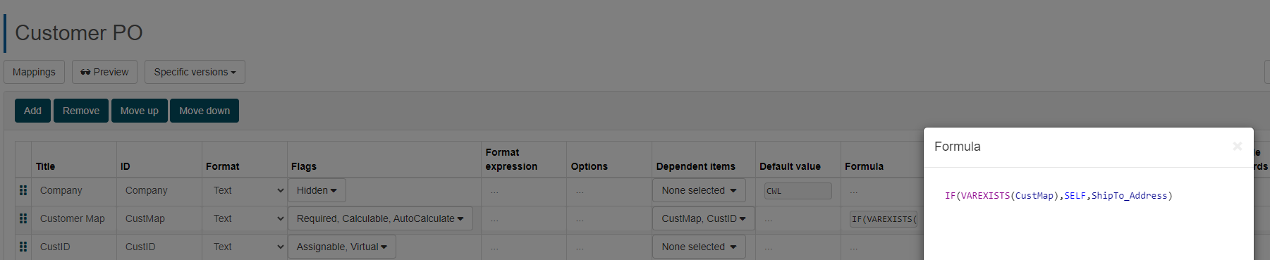Open the CustMap, CustID dependent items dropdown
This screenshot has width=1270, height=260.
point(704,218)
